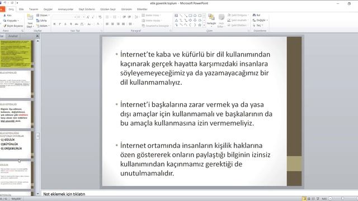Image resolution: width=358 pixels, height=201 pixels.
Task: Switch to the Tasarım ribbon tab
Action: (34, 9)
